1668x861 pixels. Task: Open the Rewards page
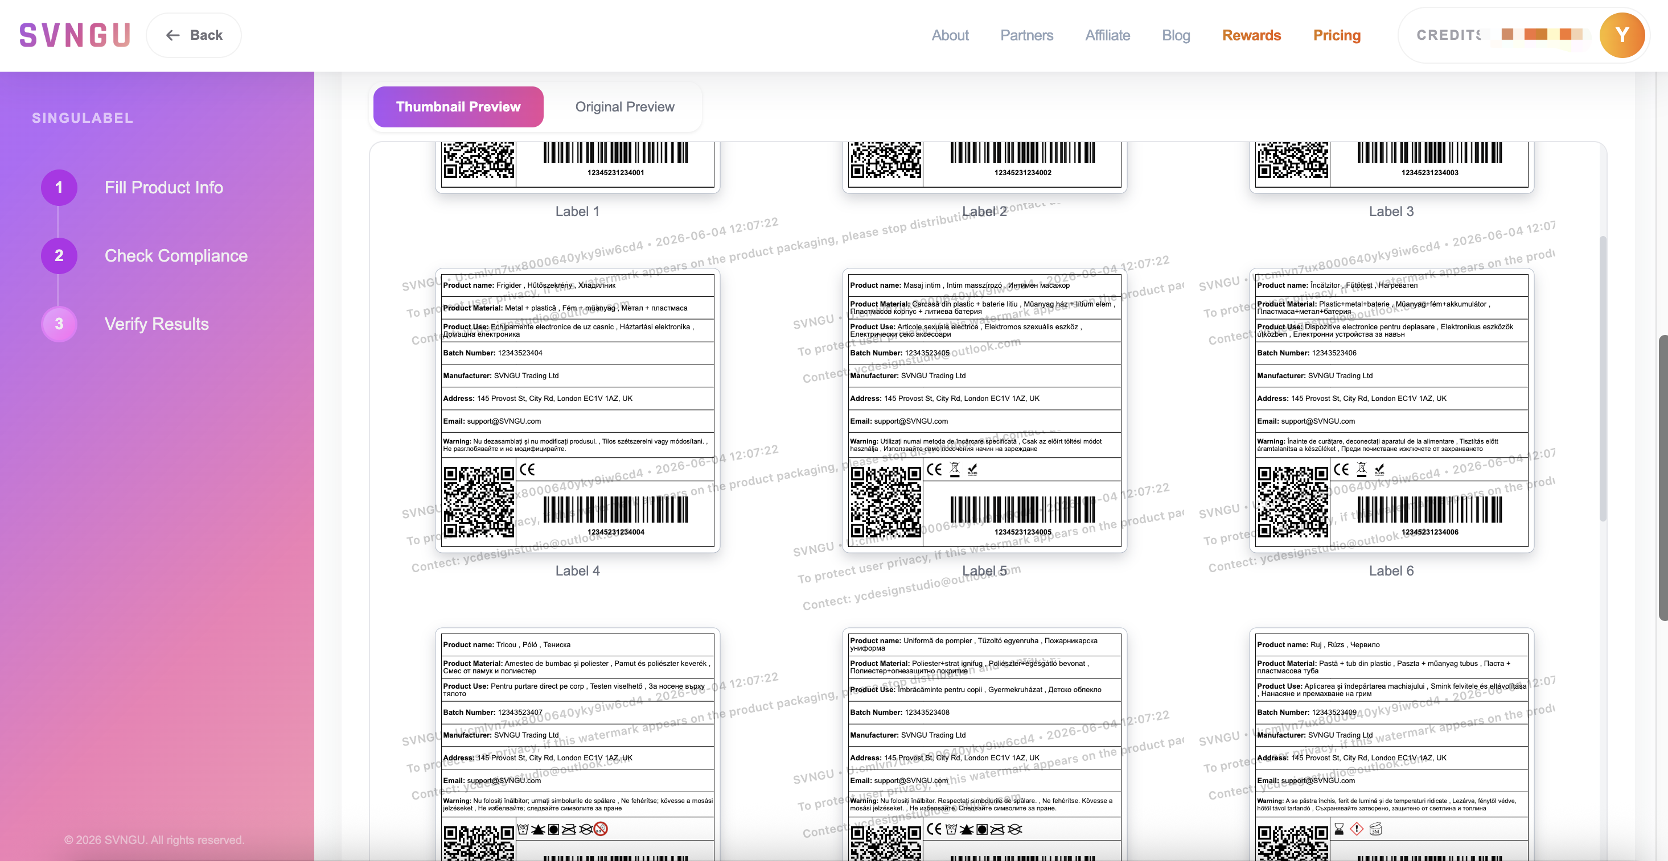click(x=1251, y=35)
